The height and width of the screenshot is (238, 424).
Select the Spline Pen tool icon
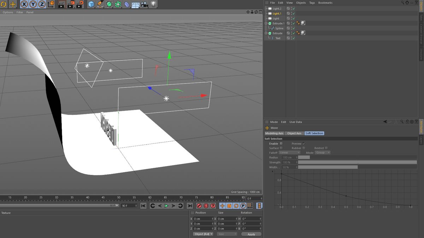[x=100, y=4]
